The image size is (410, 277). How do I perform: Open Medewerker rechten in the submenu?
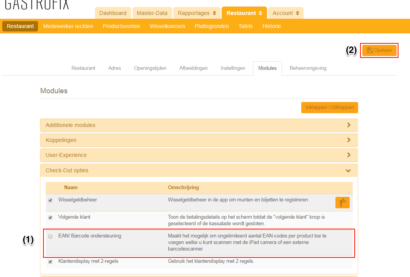point(68,26)
